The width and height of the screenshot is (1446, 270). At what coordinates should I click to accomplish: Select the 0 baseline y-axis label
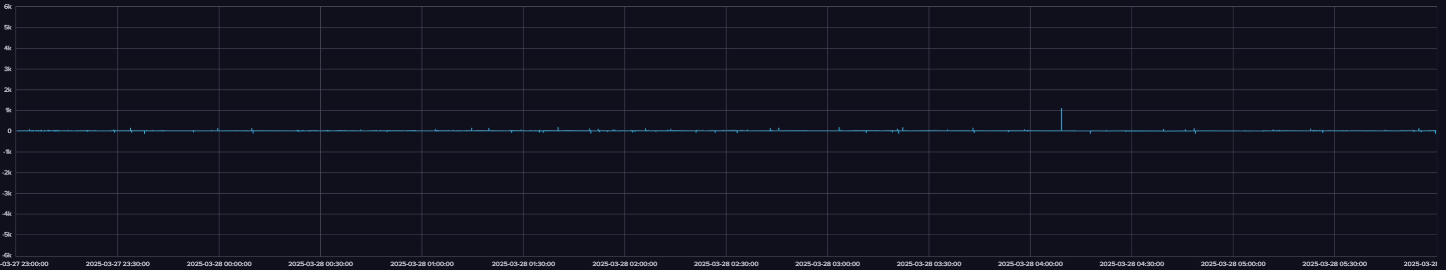point(10,131)
